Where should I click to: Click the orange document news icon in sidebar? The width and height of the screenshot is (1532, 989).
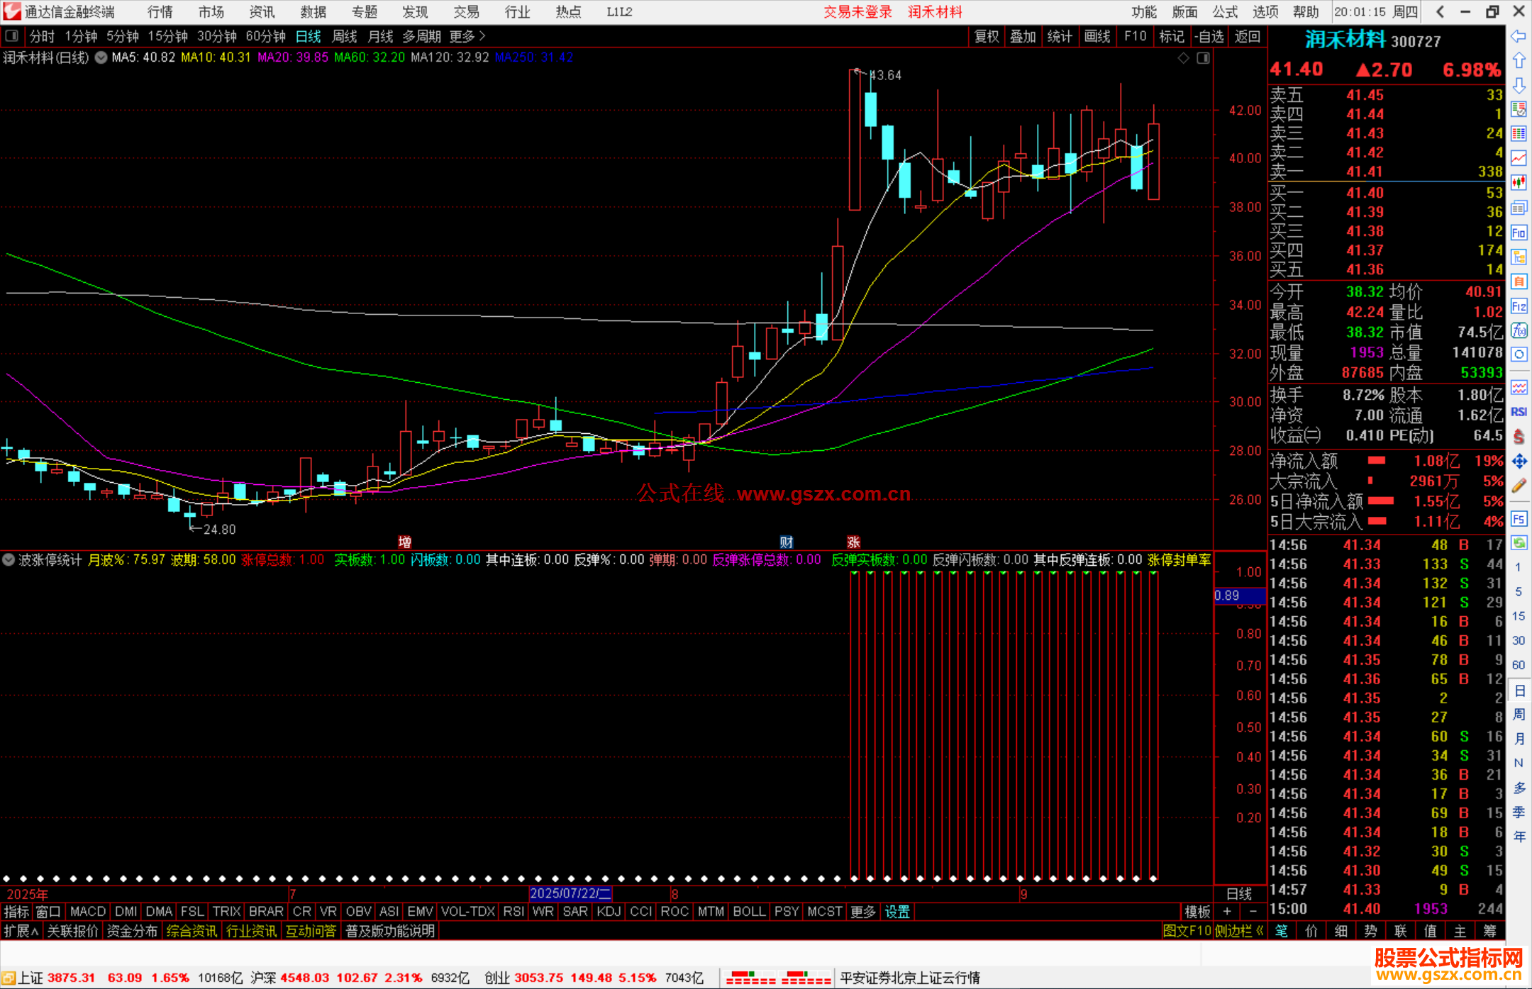tap(1519, 281)
